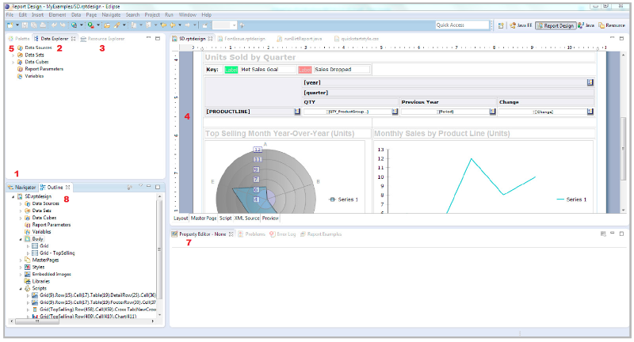
Task: Open the Problems view tab
Action: [251, 234]
